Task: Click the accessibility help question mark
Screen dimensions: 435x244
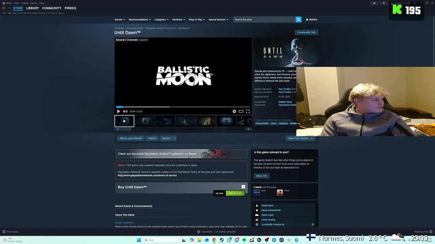Action: tap(312, 224)
